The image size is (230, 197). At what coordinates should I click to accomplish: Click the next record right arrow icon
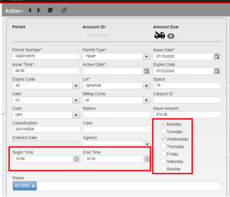click(39, 10)
